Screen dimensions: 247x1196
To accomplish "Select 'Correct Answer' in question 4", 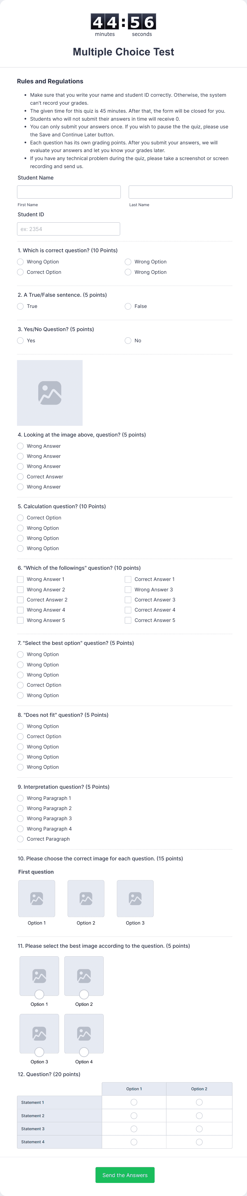I will [20, 476].
